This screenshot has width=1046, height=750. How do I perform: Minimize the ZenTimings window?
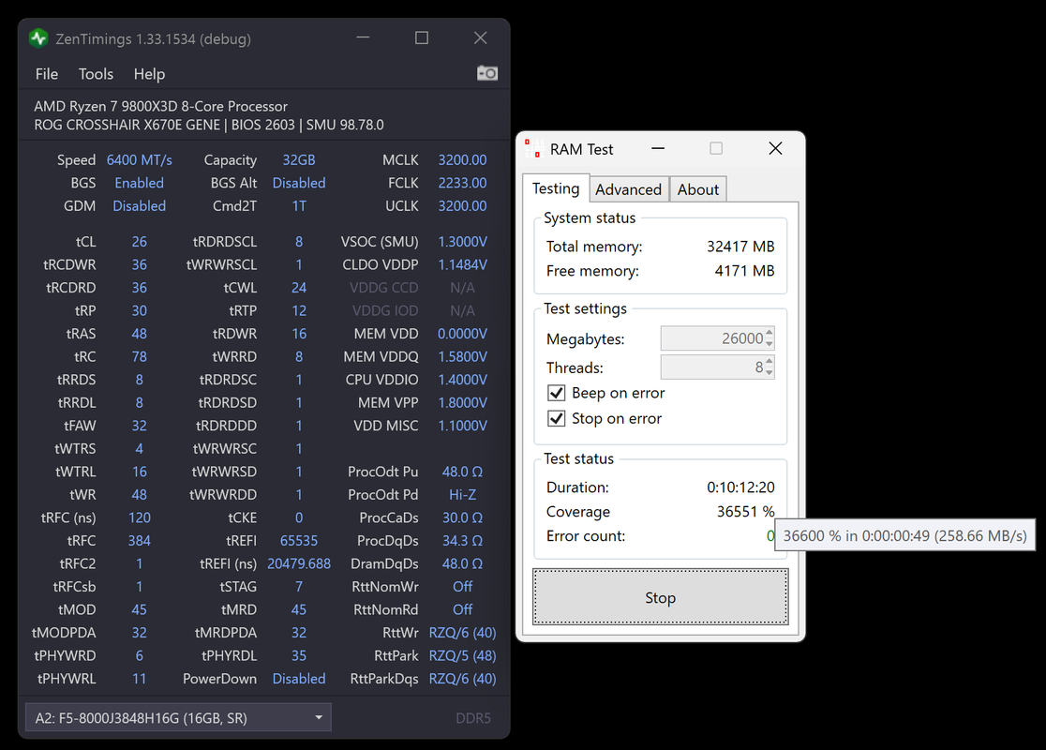[x=363, y=38]
